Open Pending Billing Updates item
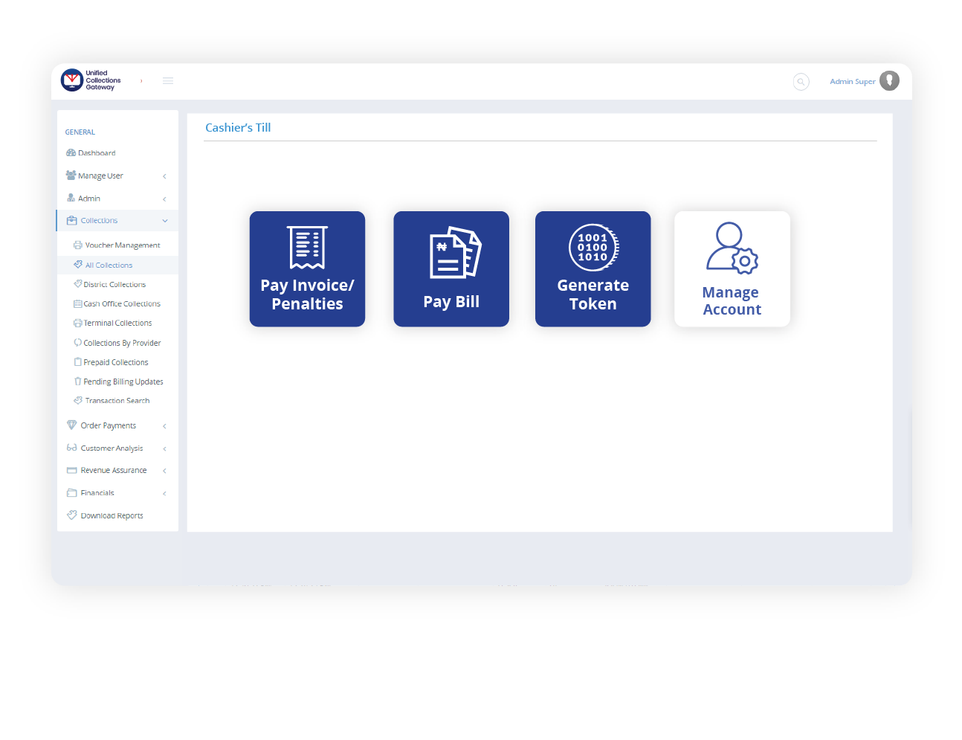The height and width of the screenshot is (740, 962). pyautogui.click(x=123, y=382)
